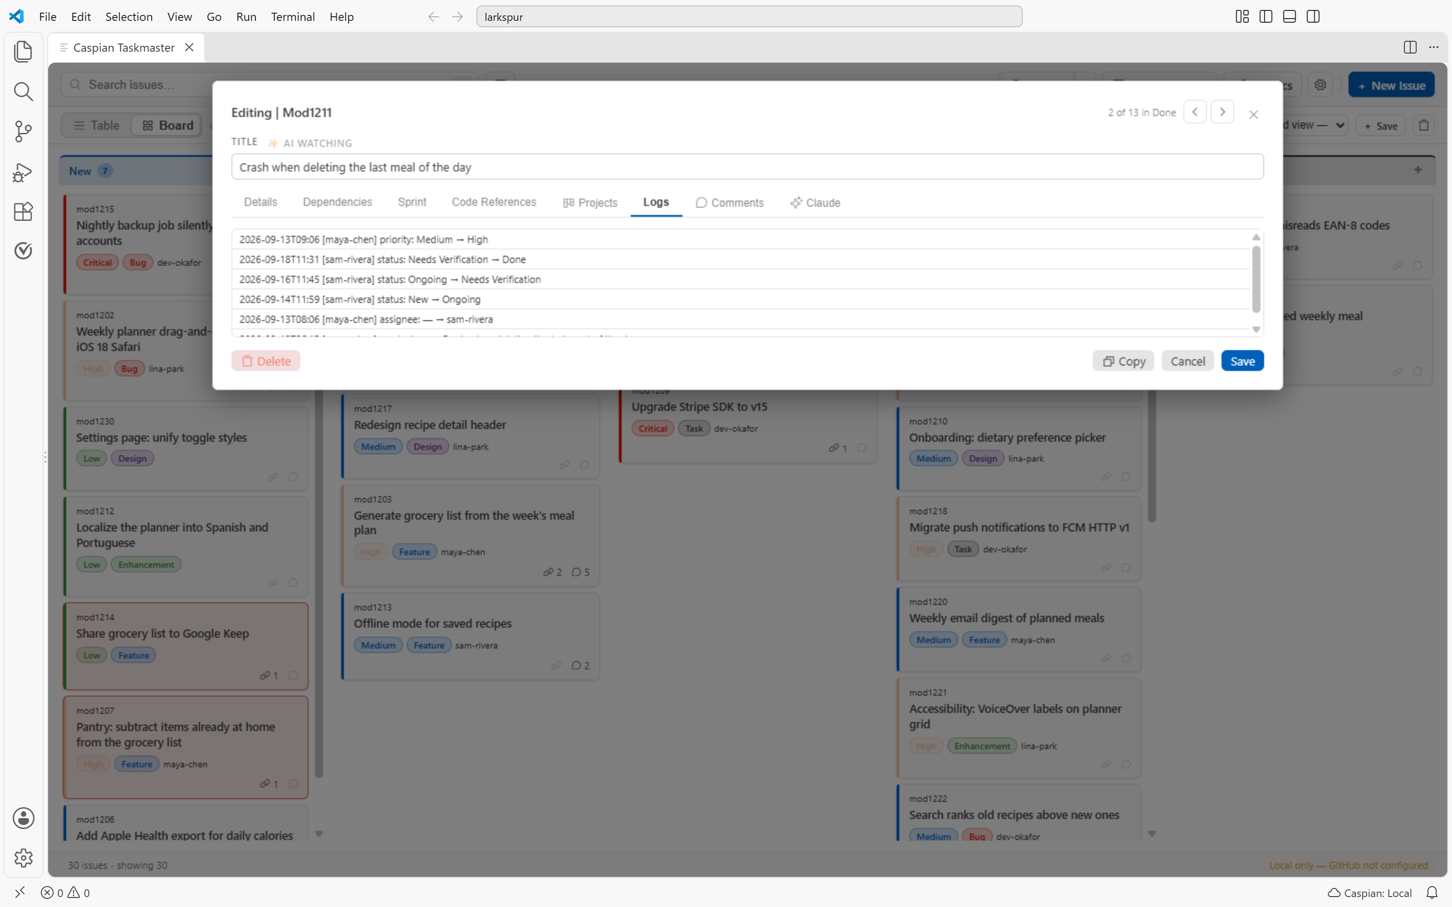Click the issue title input field
The width and height of the screenshot is (1452, 907).
pos(747,167)
